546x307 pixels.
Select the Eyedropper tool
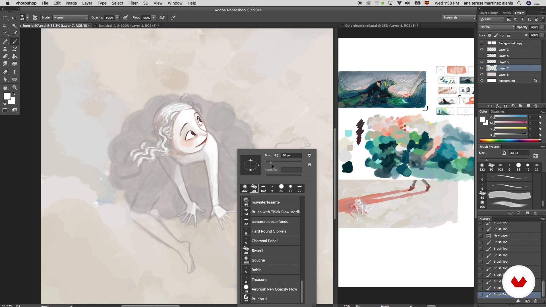[15, 33]
